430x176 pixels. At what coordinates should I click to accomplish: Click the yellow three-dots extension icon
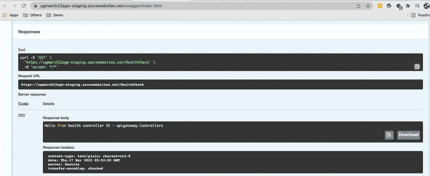pyautogui.click(x=380, y=6)
